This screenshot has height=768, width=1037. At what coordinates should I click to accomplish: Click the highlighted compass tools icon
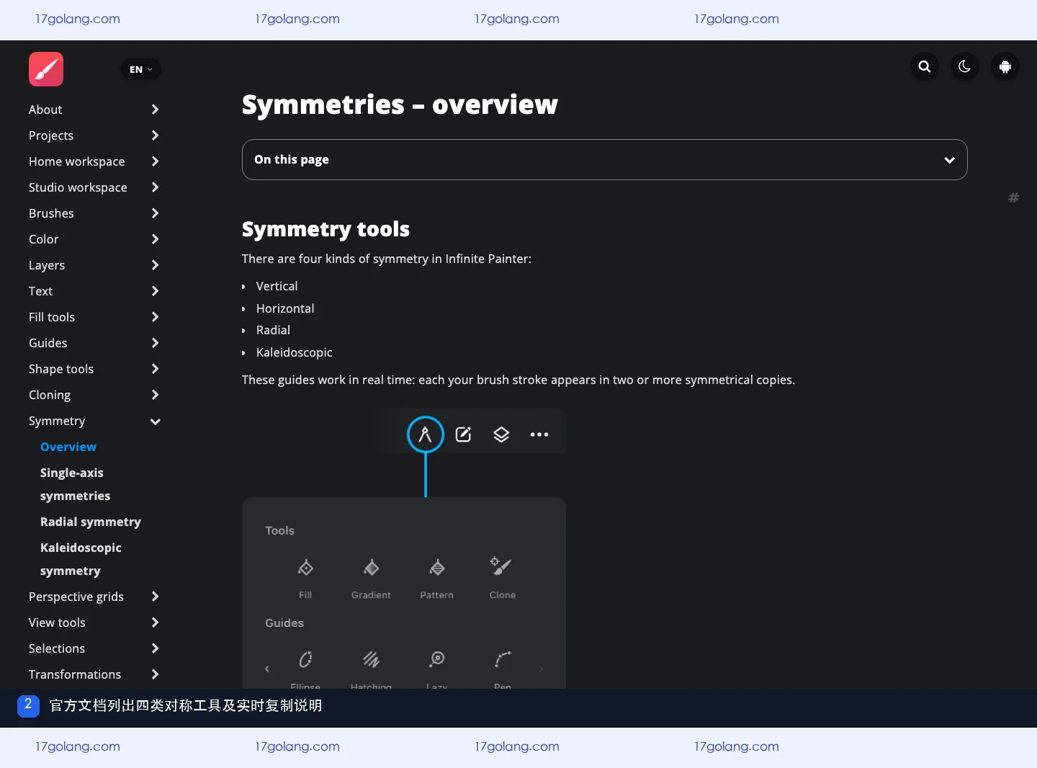[x=426, y=434]
